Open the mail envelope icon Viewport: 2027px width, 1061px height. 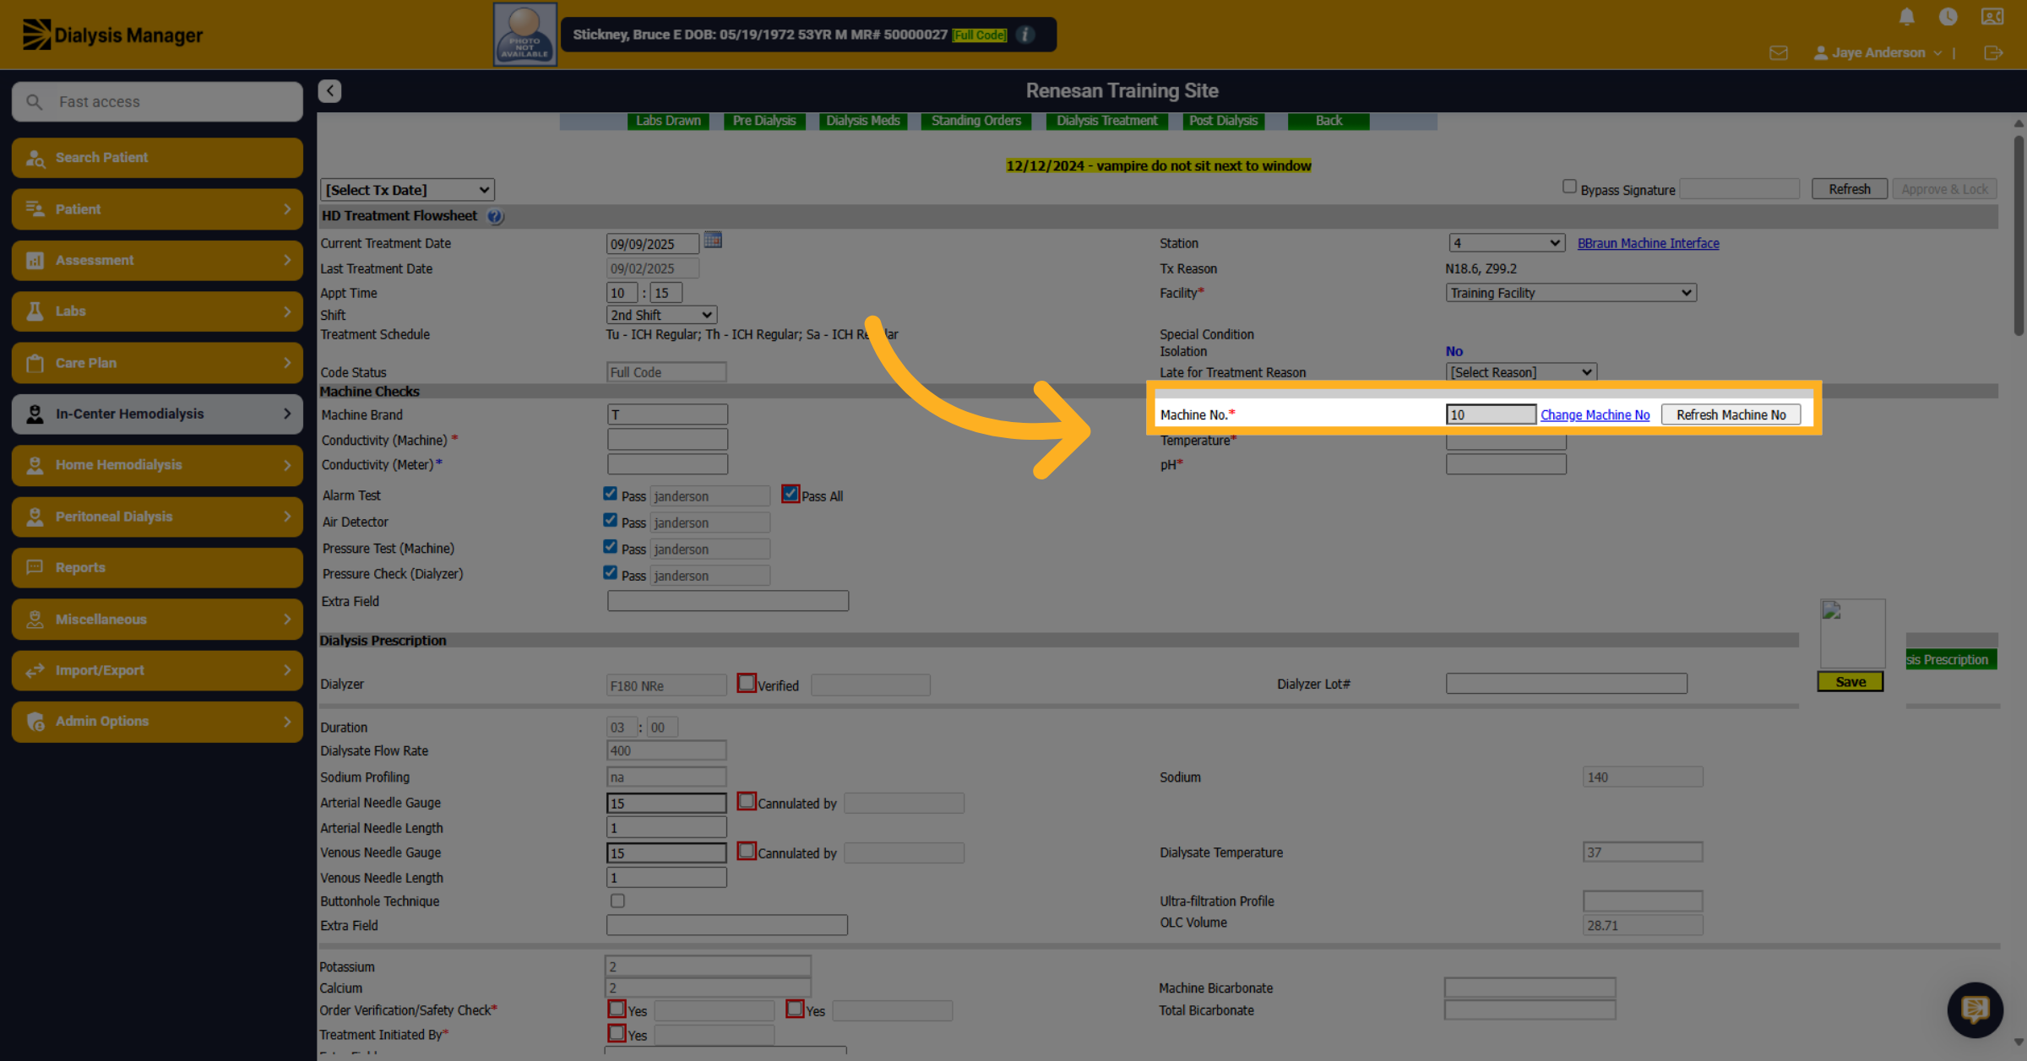pyautogui.click(x=1779, y=53)
